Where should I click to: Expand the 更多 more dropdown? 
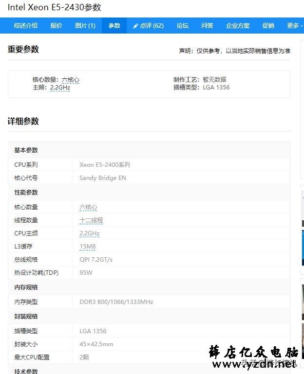[295, 25]
